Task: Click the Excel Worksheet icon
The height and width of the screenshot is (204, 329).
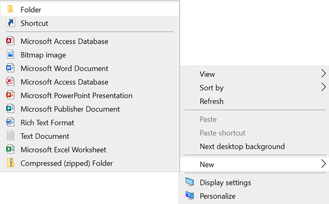Action: click(x=10, y=149)
